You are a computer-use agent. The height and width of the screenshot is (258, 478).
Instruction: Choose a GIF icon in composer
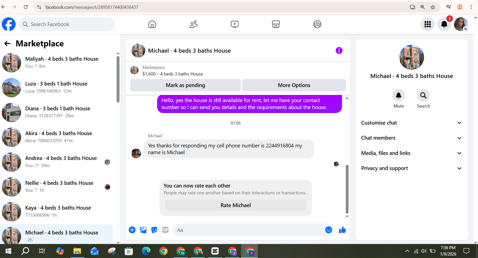coord(165,230)
